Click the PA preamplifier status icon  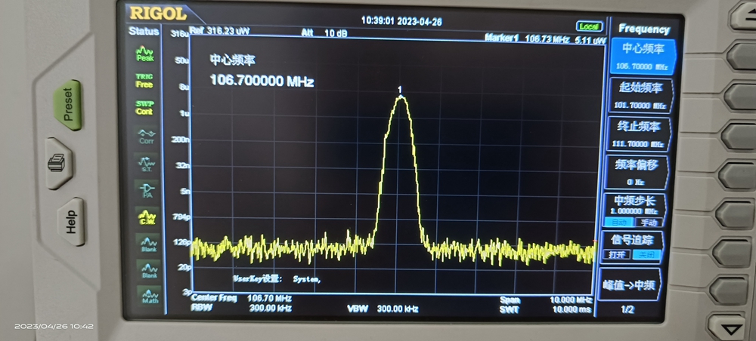point(147,190)
